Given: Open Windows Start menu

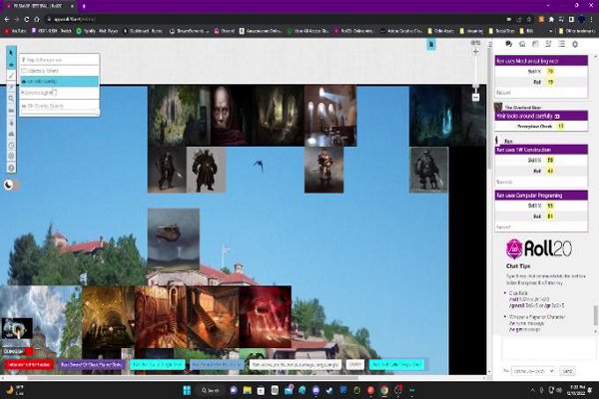Looking at the screenshot, I should tap(187, 390).
